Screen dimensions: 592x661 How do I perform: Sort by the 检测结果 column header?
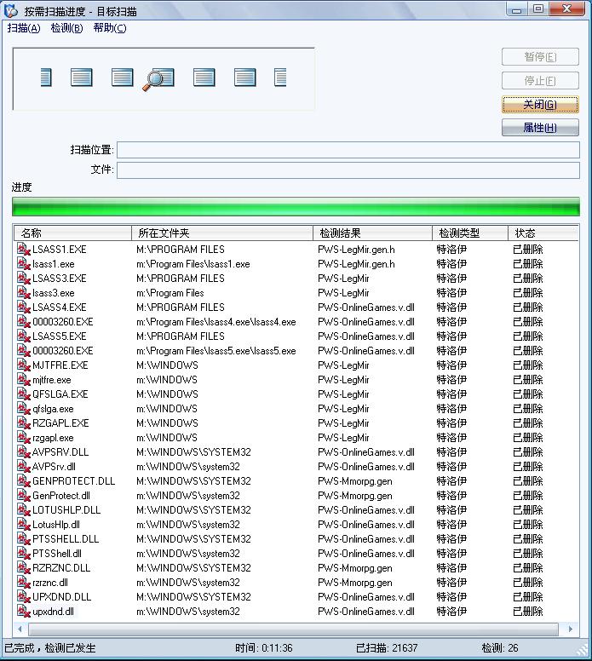(x=372, y=233)
